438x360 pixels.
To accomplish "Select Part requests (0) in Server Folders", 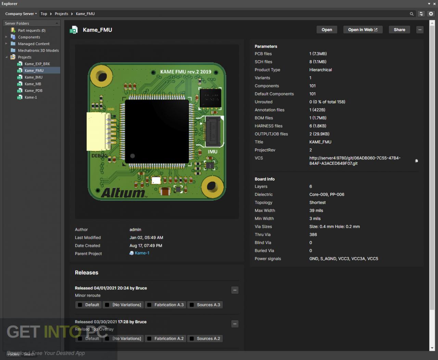I will pos(31,30).
